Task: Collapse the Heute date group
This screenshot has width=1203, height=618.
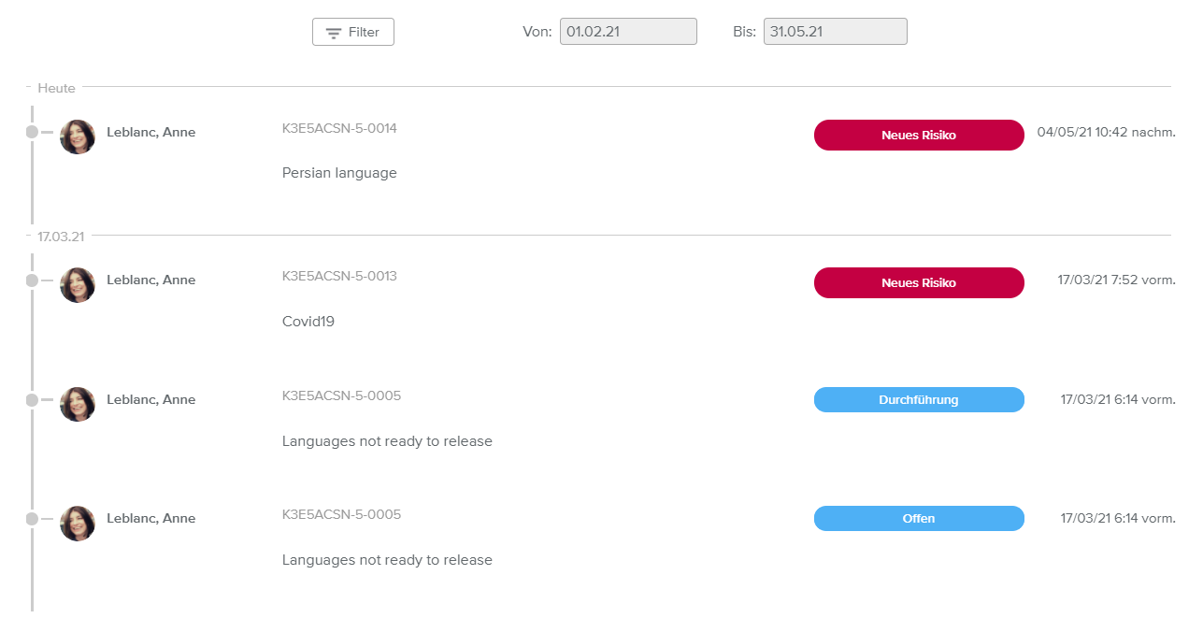Action: [56, 88]
